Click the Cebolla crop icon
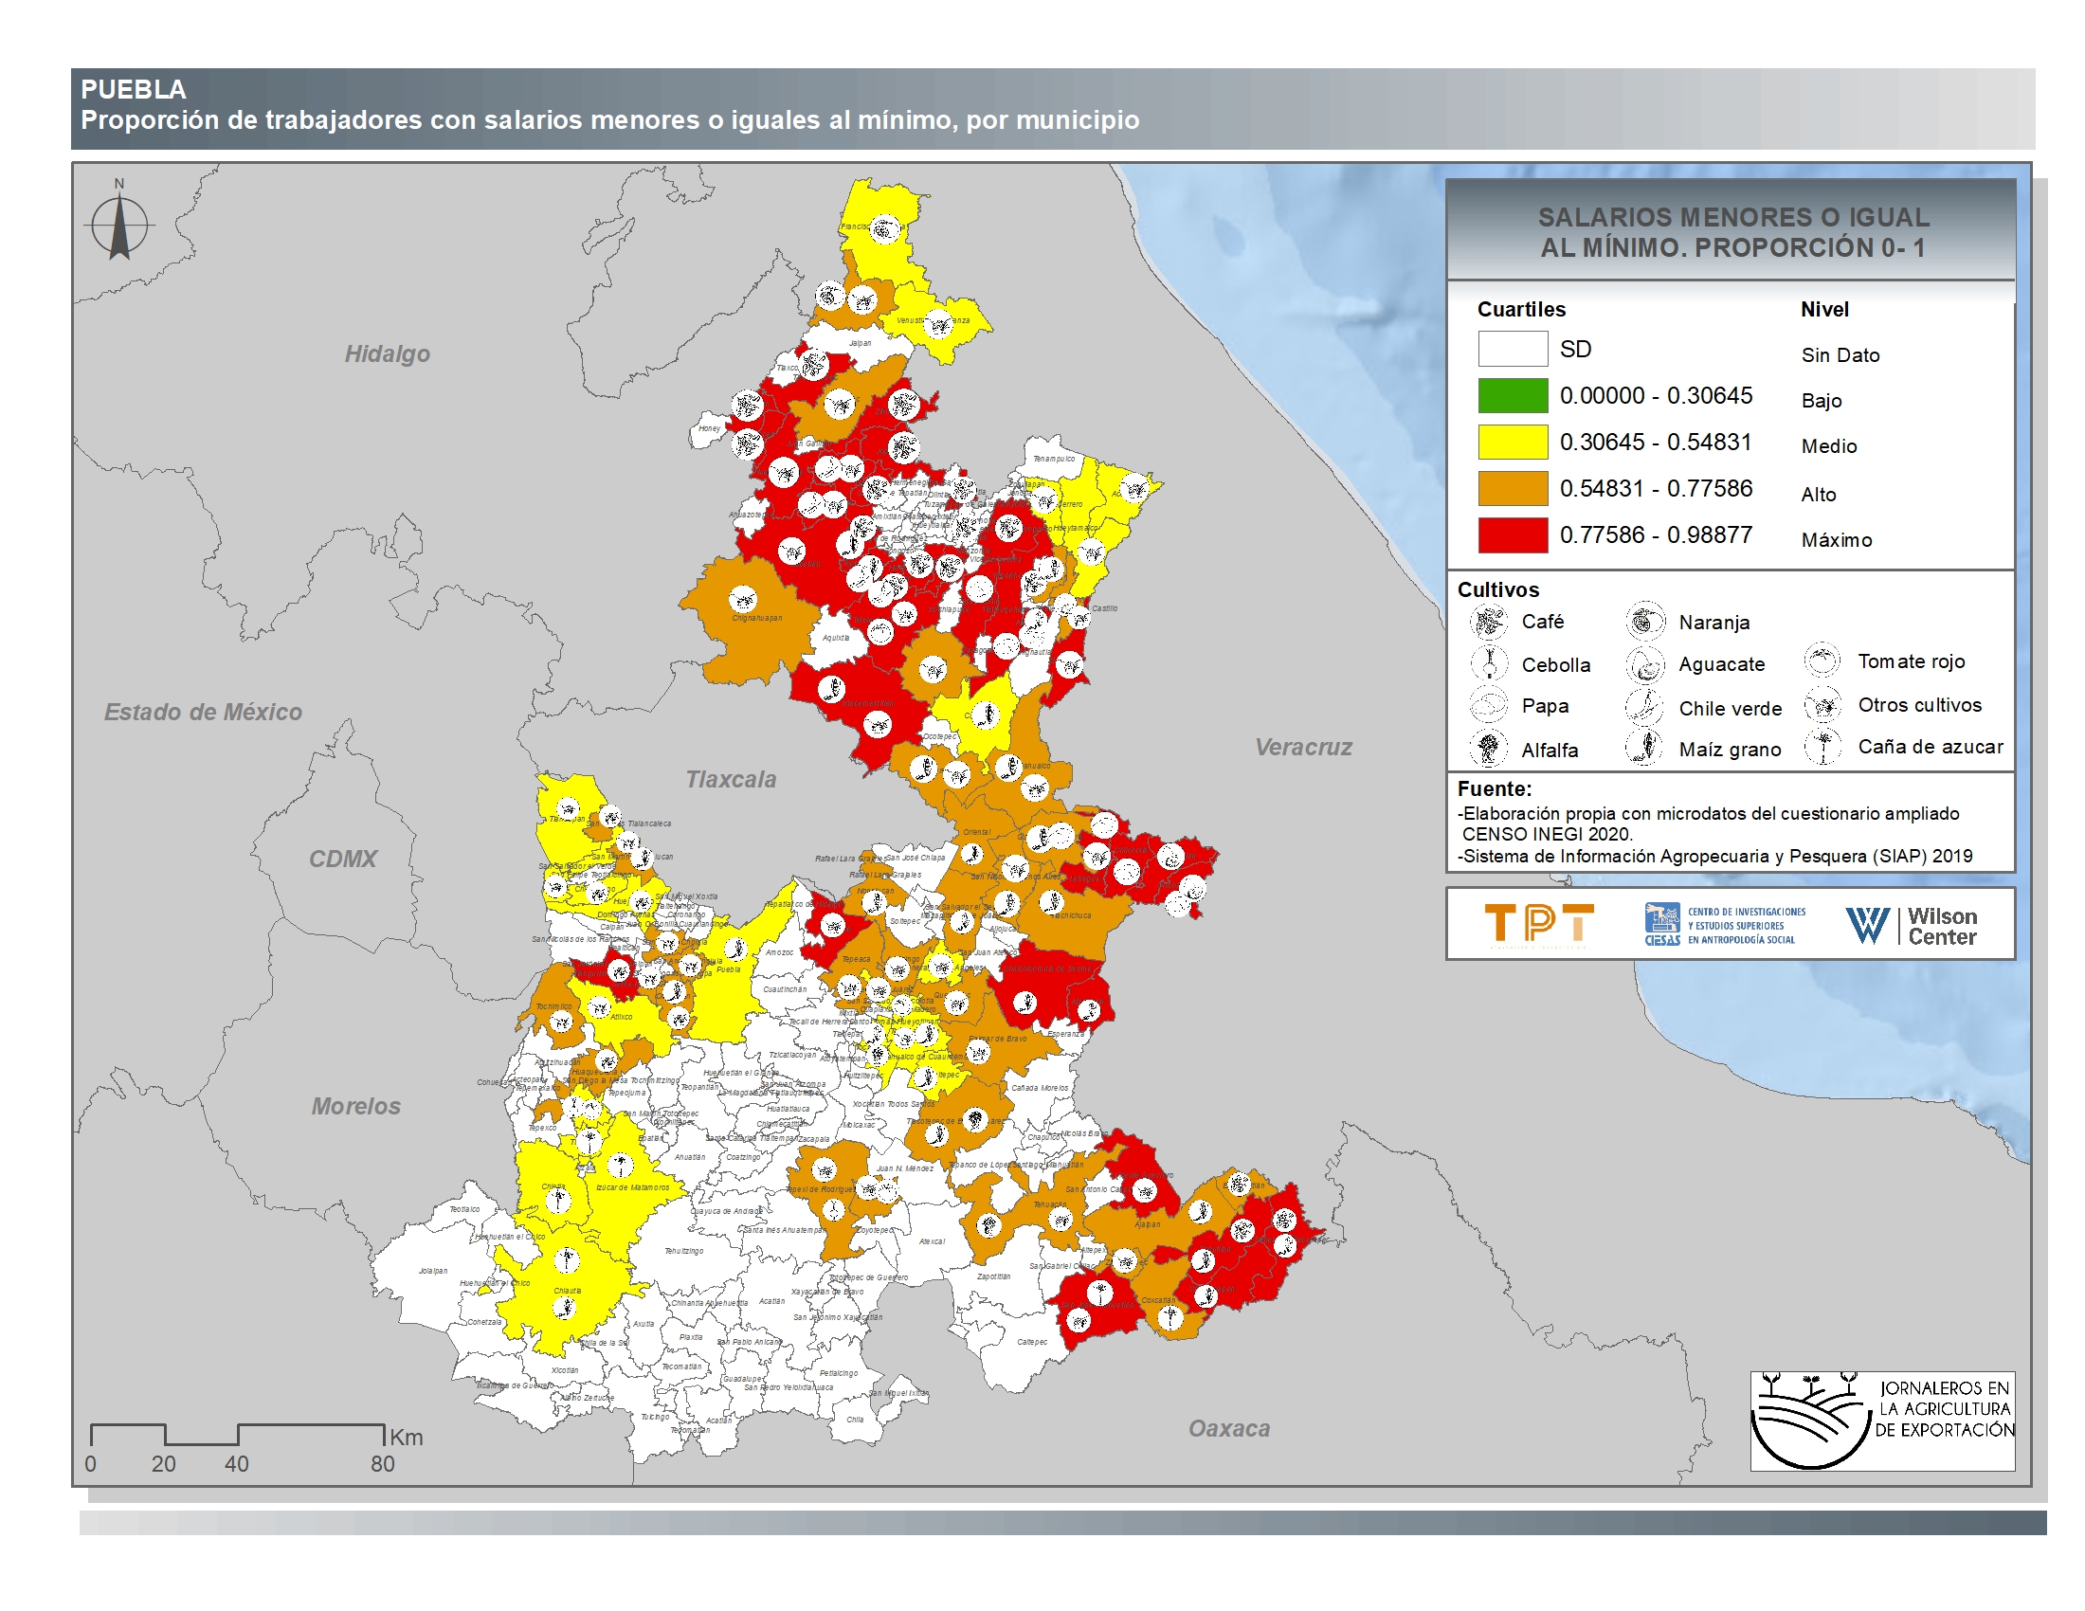 pos(1488,662)
